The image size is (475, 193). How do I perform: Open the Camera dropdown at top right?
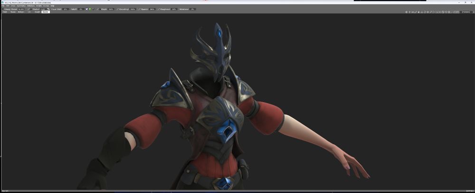[x=467, y=12]
